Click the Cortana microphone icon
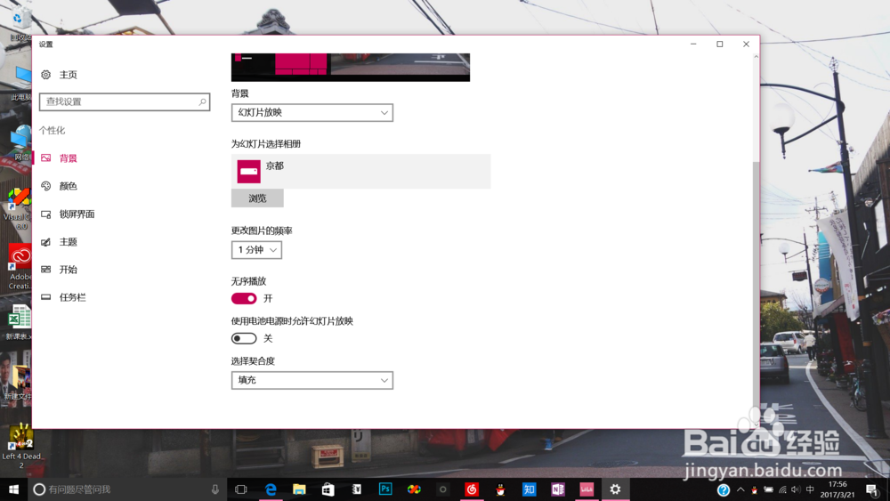890x501 pixels. tap(215, 489)
